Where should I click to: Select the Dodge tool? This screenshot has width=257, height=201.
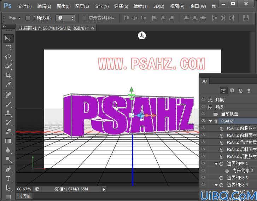click(x=8, y=159)
